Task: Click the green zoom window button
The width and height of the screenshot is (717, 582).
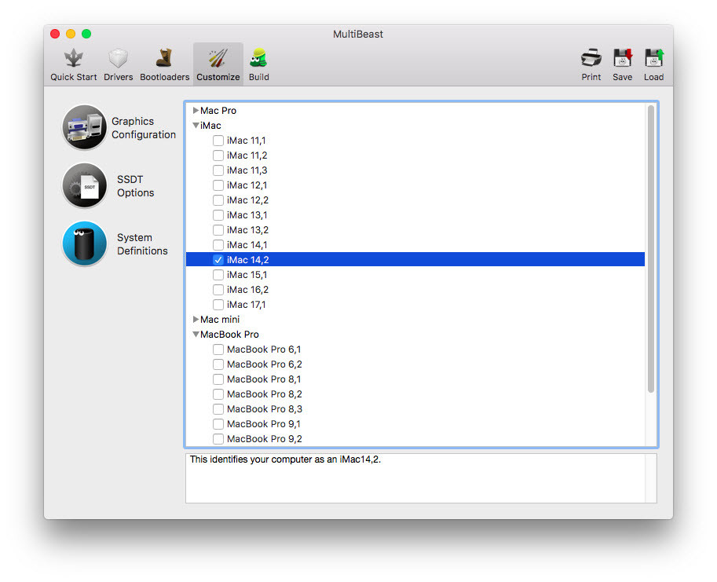Action: (x=86, y=34)
